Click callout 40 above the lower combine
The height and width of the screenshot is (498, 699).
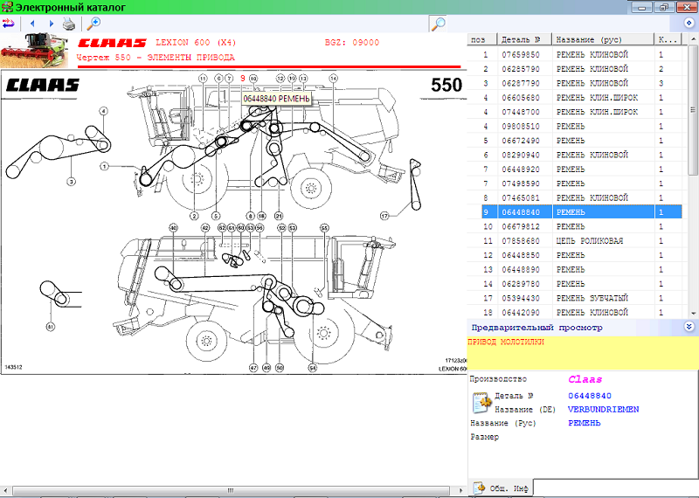click(x=173, y=228)
